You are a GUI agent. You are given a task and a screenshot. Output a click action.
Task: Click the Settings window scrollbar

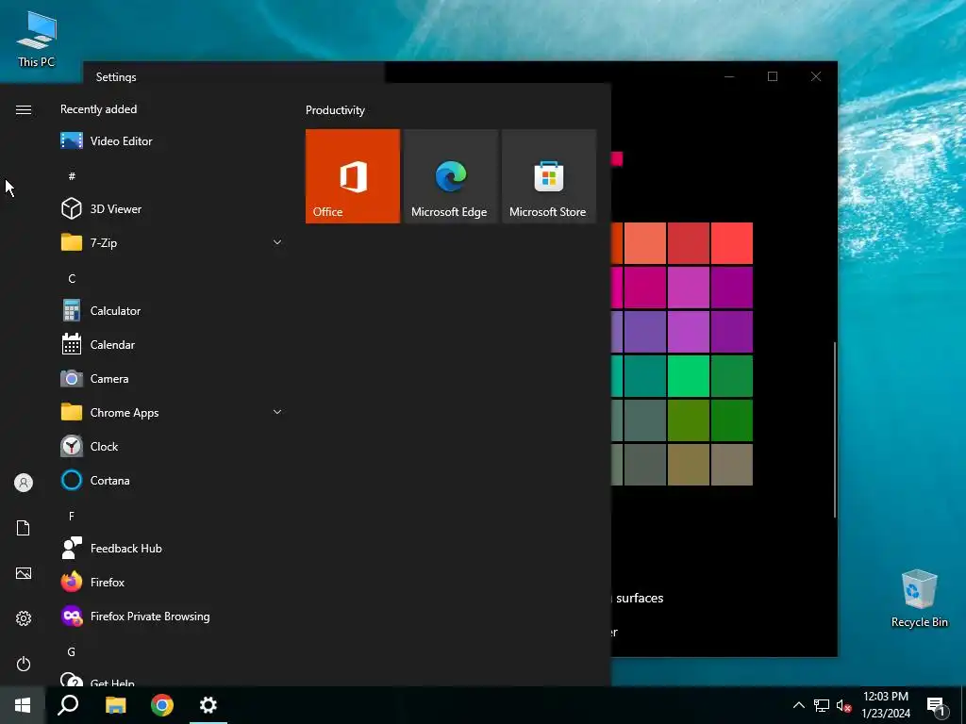click(835, 430)
